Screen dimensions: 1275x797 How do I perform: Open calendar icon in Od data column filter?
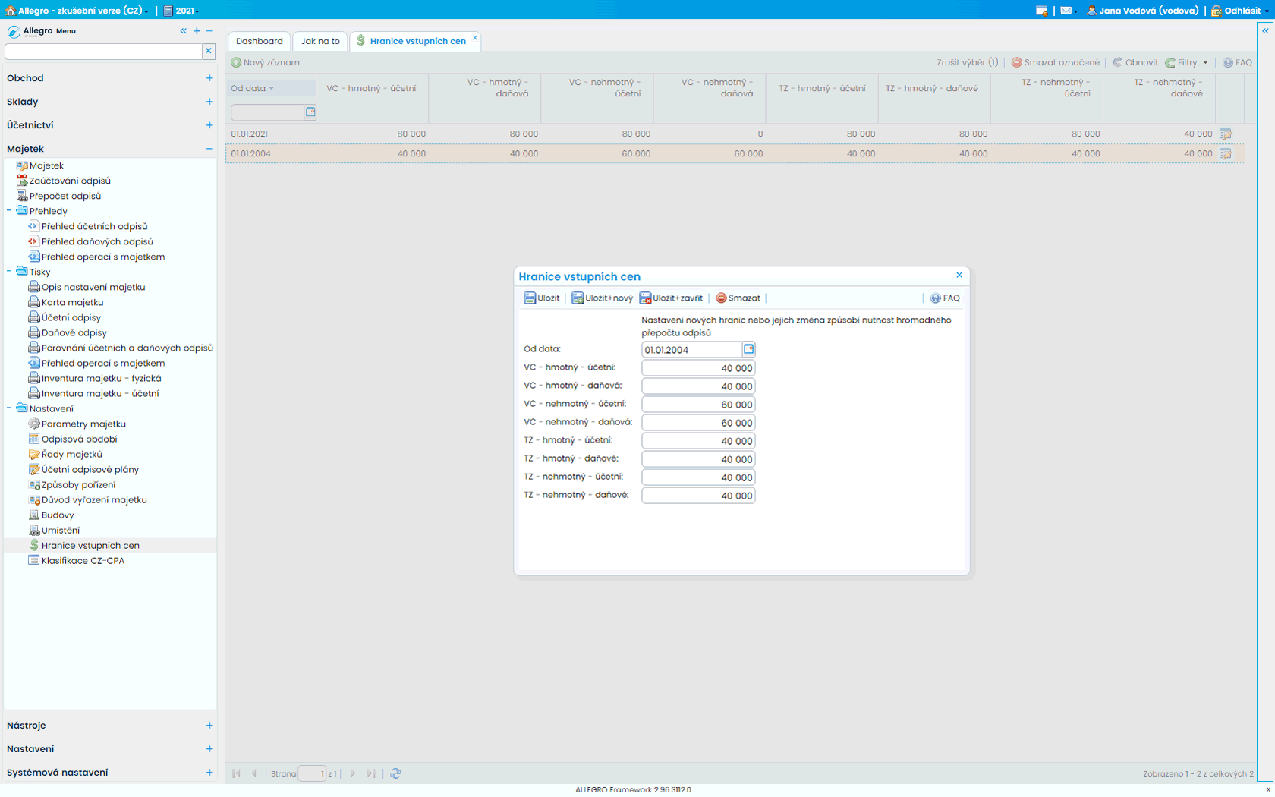click(x=310, y=112)
